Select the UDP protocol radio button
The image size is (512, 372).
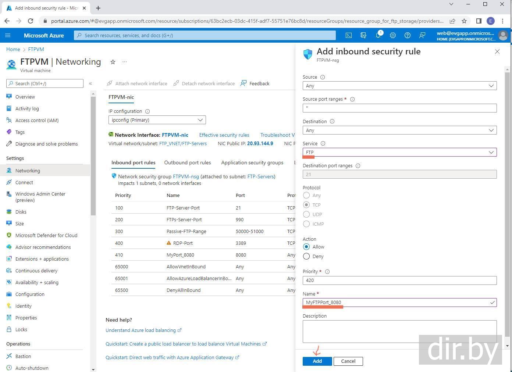click(306, 214)
